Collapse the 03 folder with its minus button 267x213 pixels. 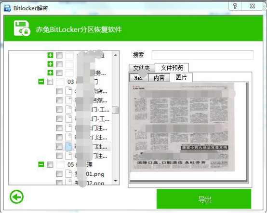pos(41,82)
